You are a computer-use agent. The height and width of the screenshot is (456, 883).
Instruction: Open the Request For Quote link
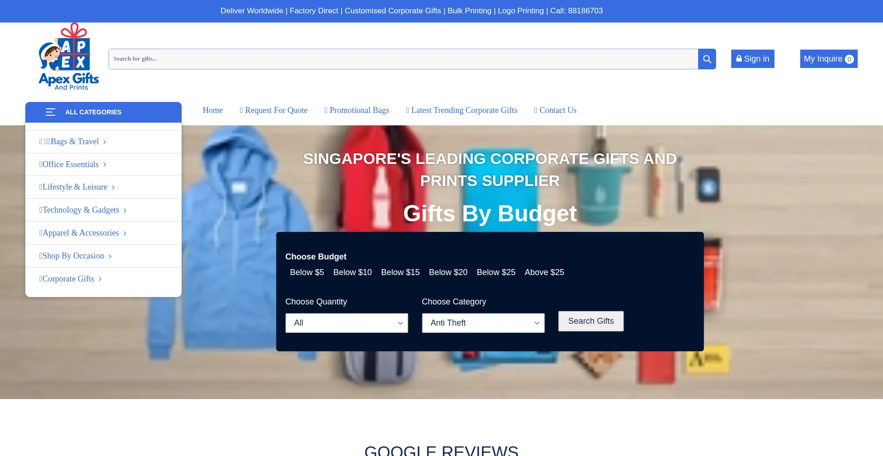coord(274,110)
